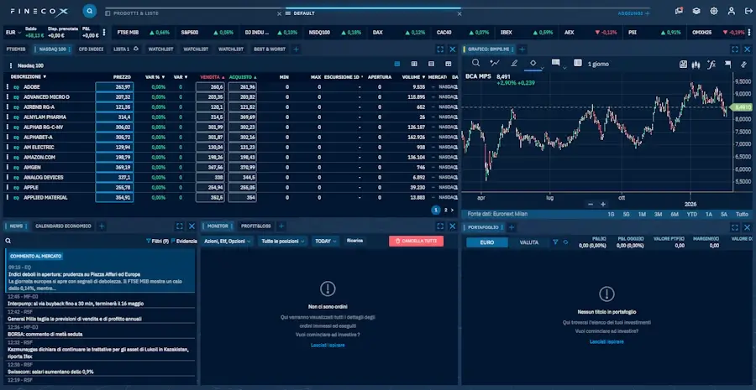Select 3M chart range

pos(658,214)
